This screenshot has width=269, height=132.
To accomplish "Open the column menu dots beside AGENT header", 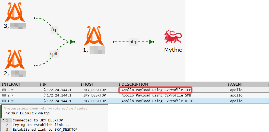I will (228, 84).
